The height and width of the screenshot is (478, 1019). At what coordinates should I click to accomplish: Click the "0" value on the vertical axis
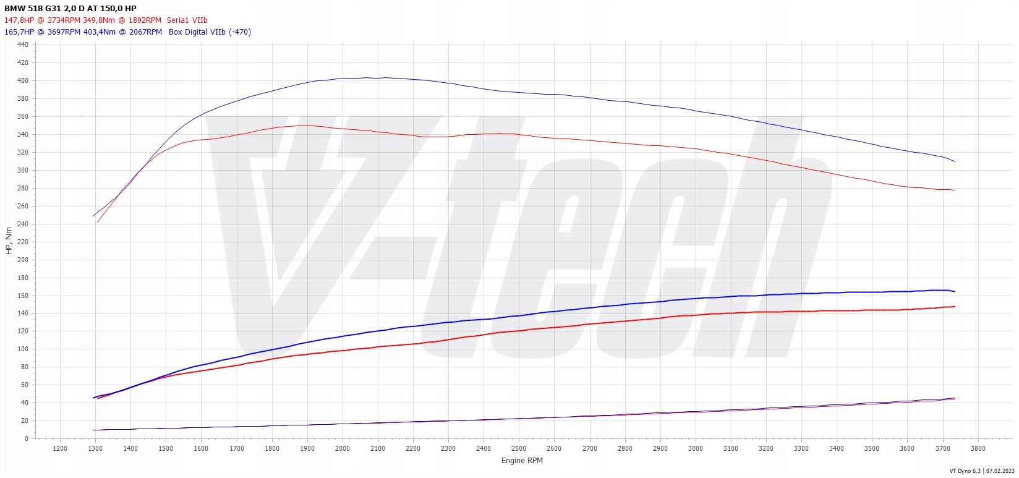point(27,439)
